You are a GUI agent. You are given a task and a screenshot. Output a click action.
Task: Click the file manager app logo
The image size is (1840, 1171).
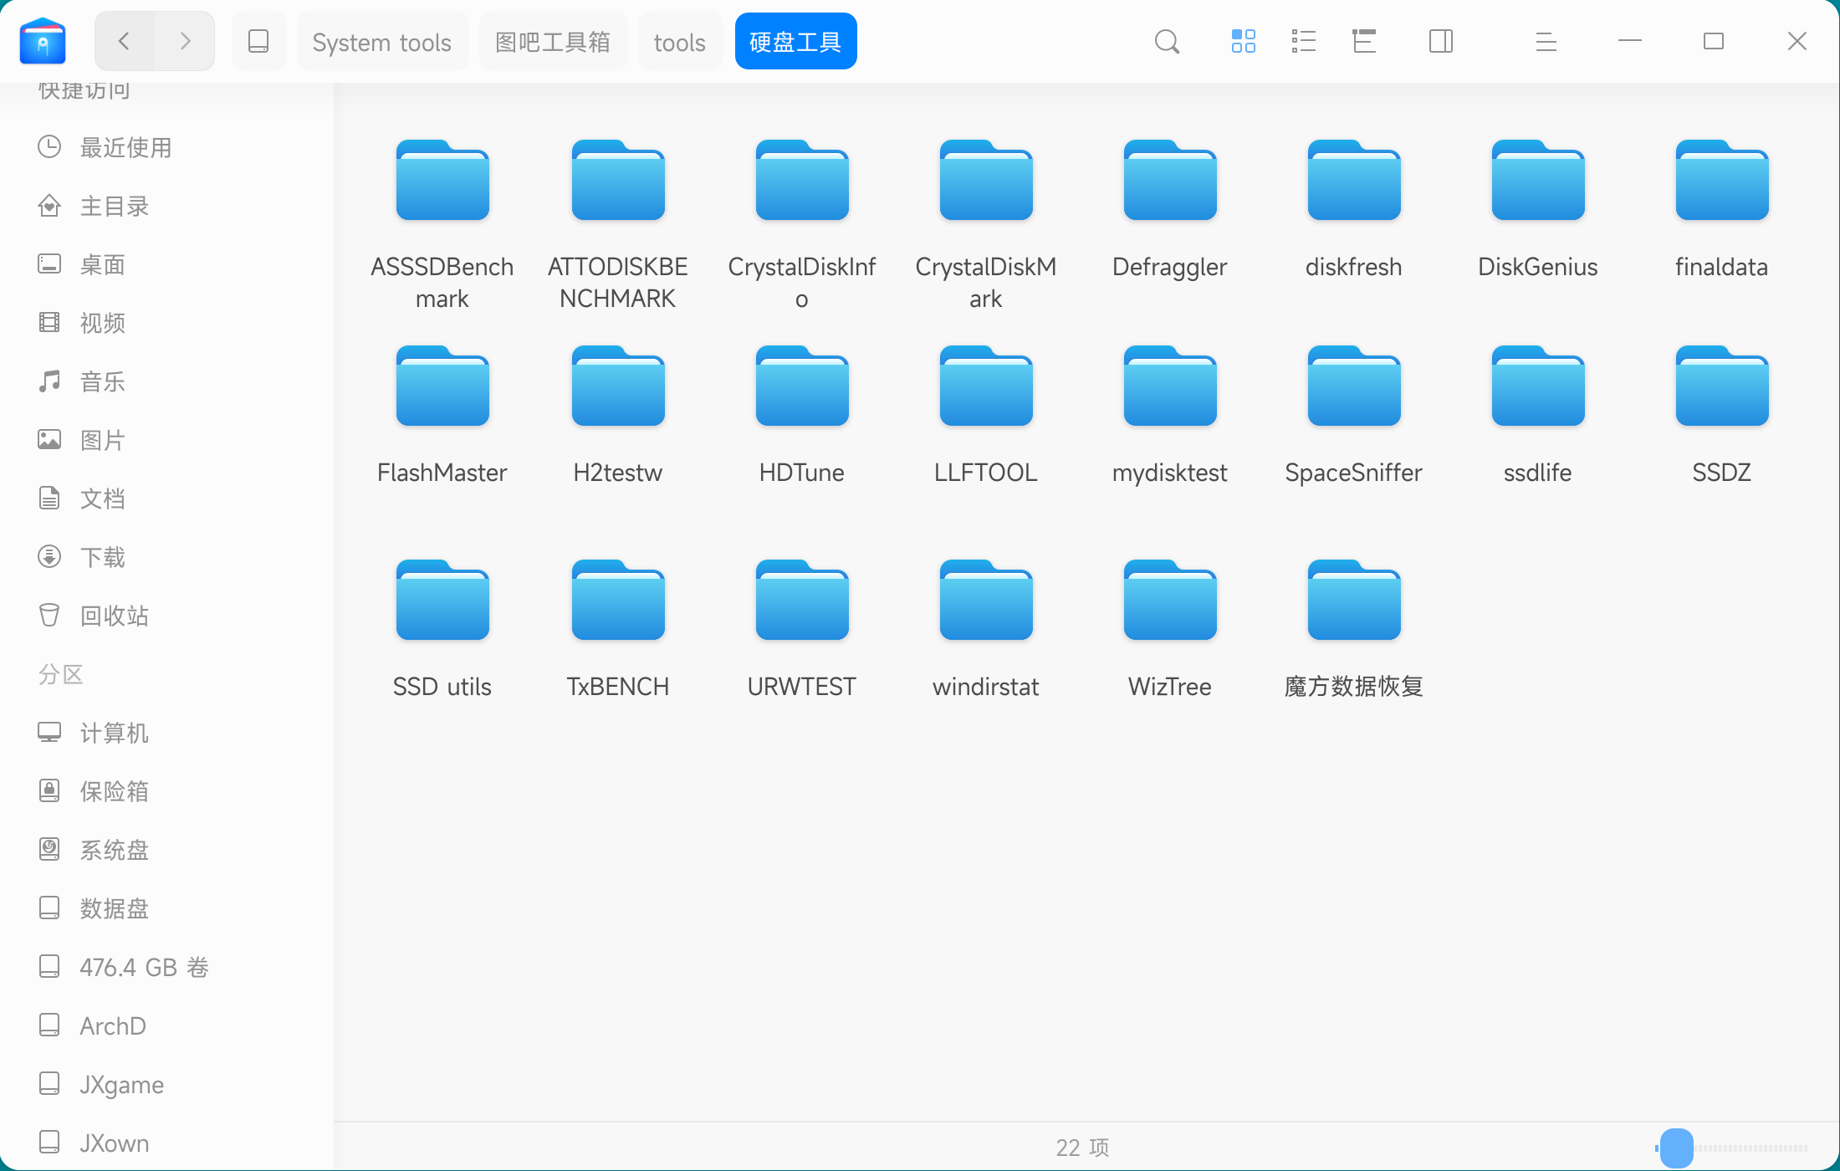point(43,41)
